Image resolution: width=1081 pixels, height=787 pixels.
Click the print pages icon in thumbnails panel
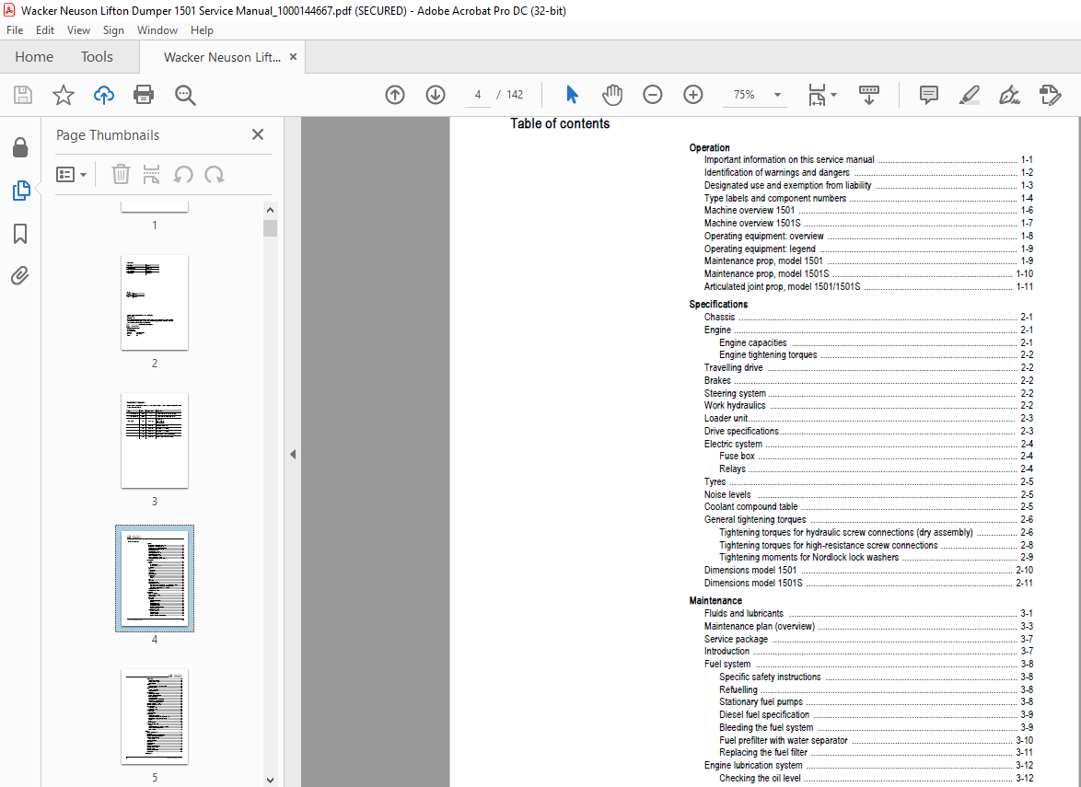point(152,174)
